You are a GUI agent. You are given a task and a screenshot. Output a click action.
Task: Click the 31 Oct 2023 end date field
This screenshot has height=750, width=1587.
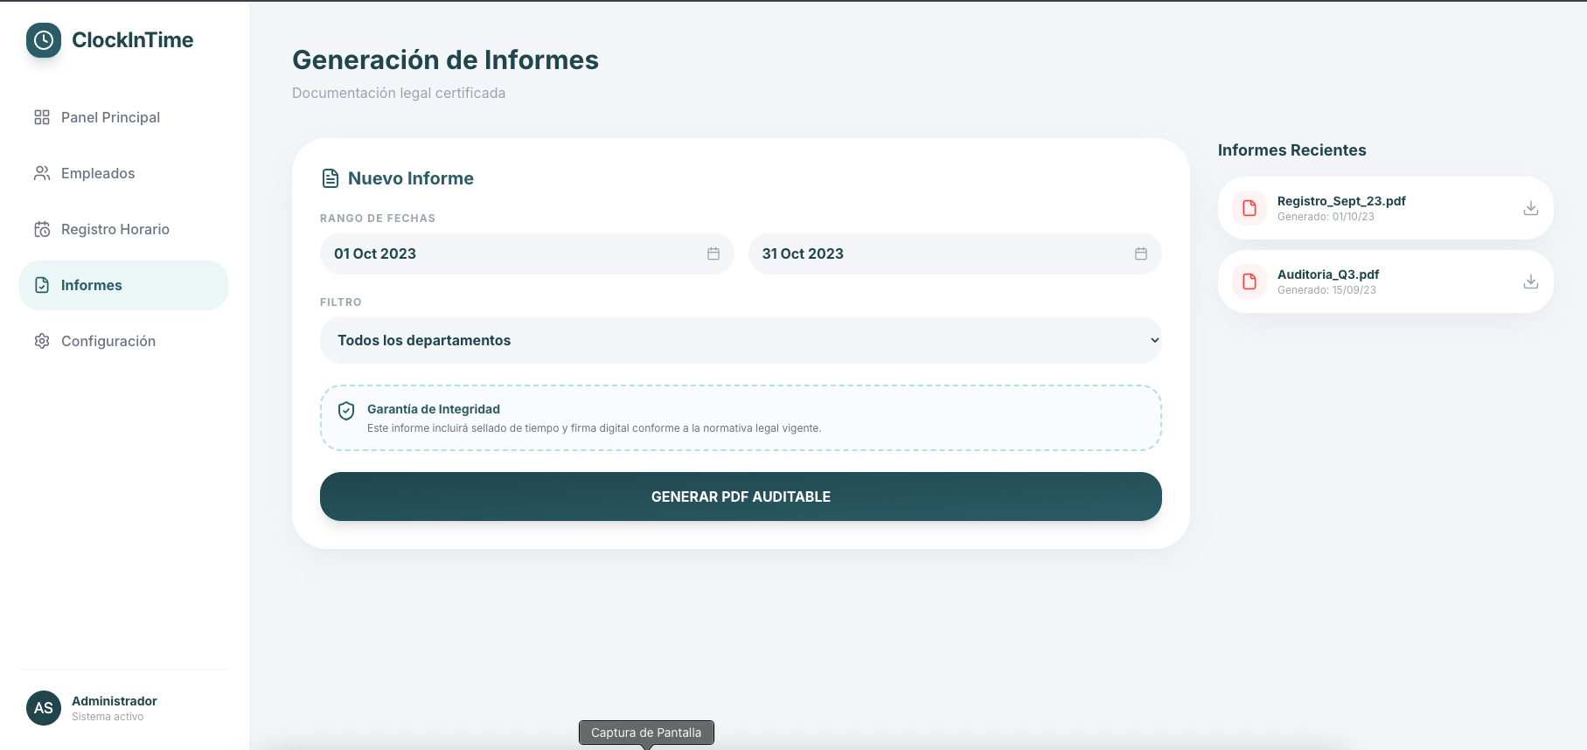[944, 253]
